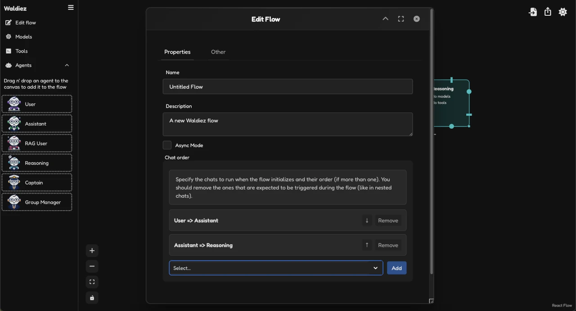Click the Name field showing Untitled Flow
The width and height of the screenshot is (576, 311).
point(288,86)
